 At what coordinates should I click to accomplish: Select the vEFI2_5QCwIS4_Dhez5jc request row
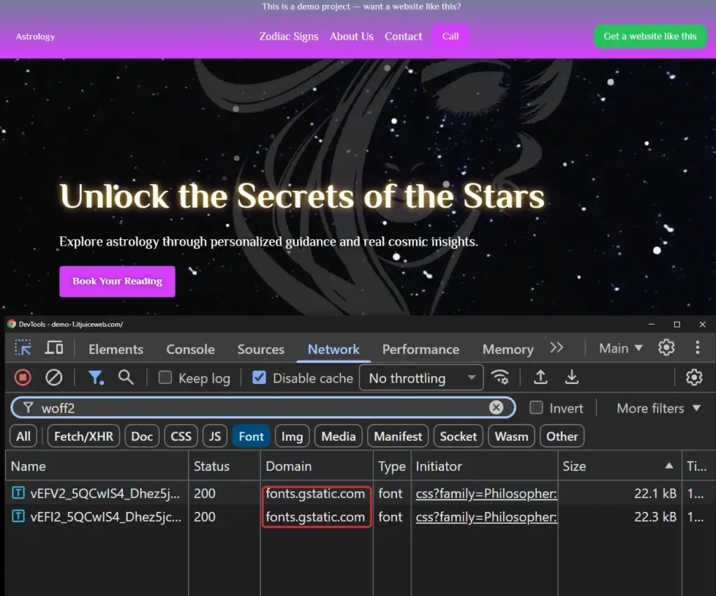pos(360,517)
